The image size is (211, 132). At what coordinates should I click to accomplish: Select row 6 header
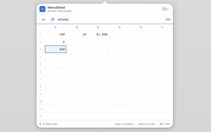[x=41, y=72]
